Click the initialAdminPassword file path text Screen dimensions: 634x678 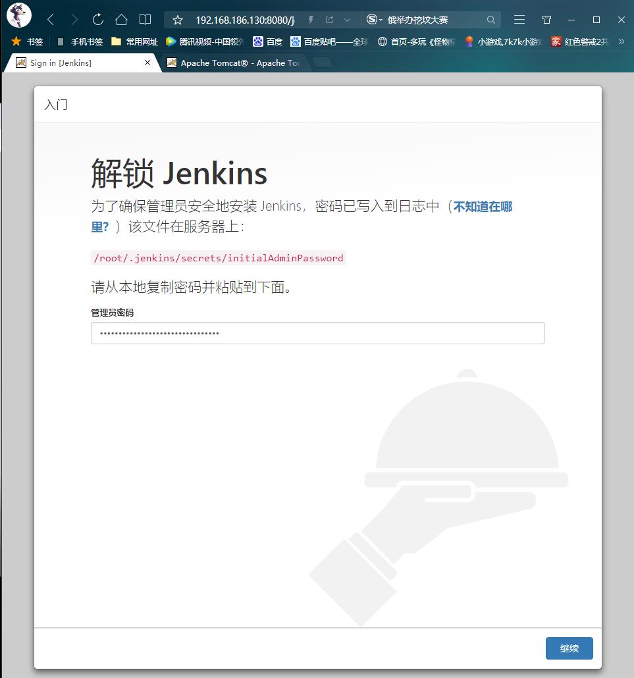[219, 258]
